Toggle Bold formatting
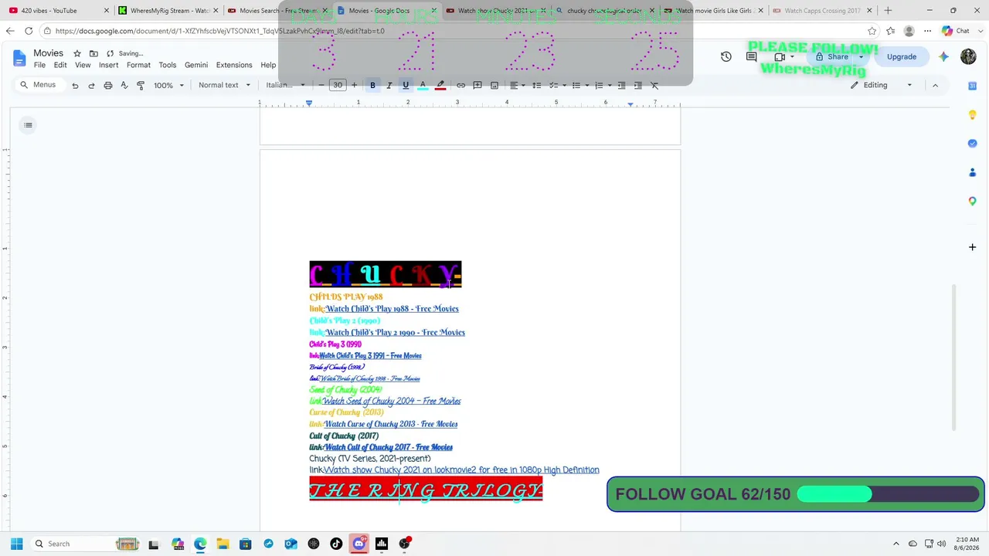 pos(372,85)
